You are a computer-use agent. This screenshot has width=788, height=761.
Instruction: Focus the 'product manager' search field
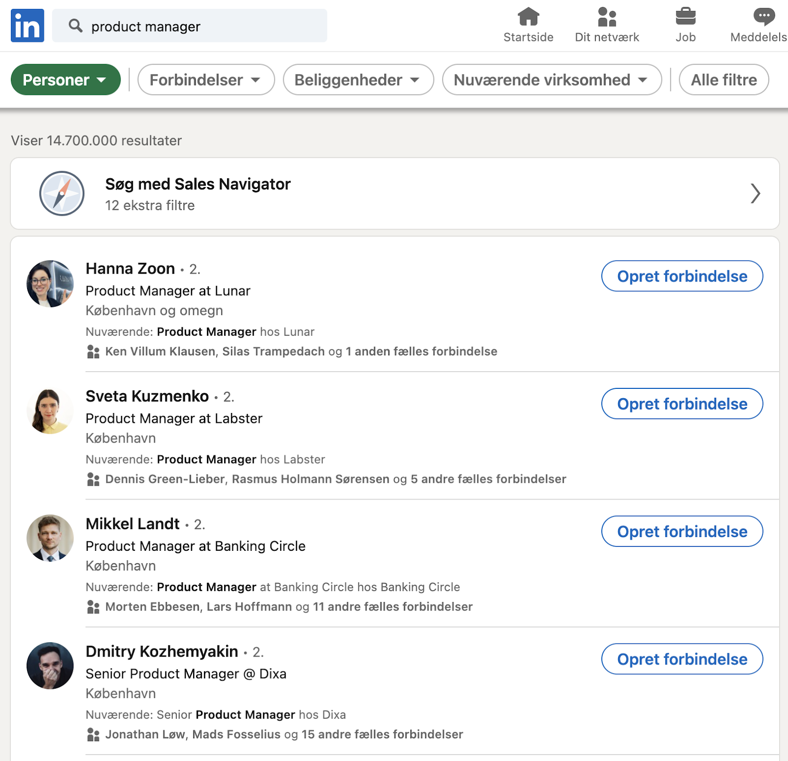(190, 26)
